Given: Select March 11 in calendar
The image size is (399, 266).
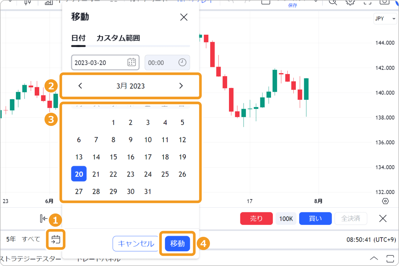Looking at the screenshot, I should pos(165,140).
